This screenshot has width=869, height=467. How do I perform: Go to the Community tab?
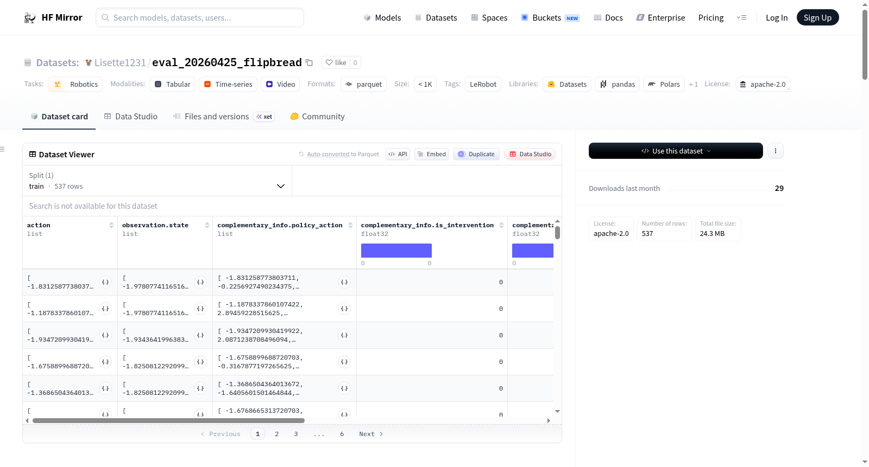pyautogui.click(x=318, y=116)
